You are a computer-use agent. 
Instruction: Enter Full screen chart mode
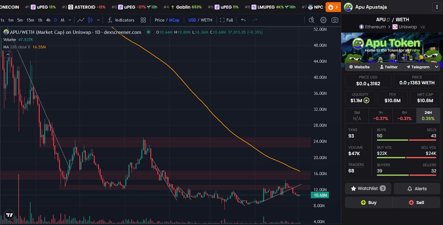coord(226,20)
